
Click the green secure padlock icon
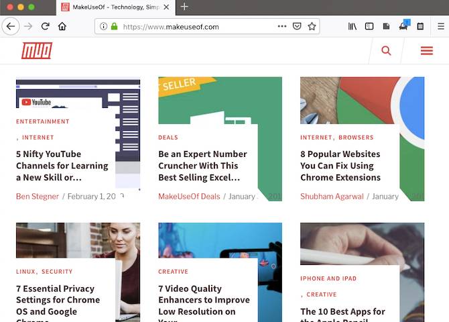click(x=114, y=26)
